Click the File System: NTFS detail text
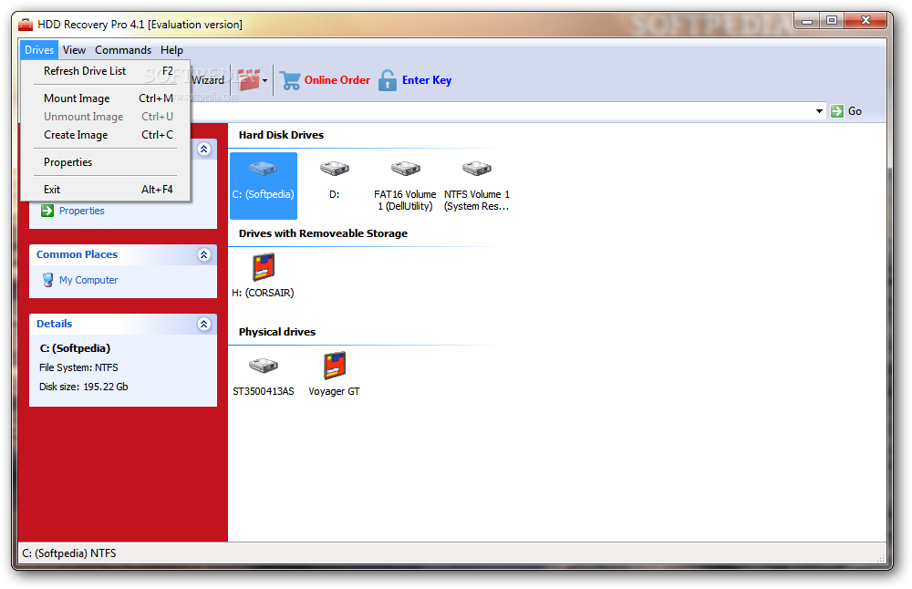This screenshot has height=589, width=912. (78, 367)
